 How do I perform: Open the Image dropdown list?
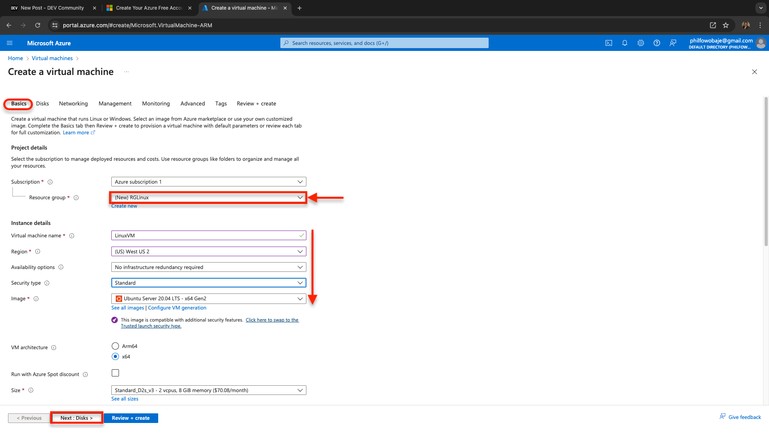[x=208, y=299]
